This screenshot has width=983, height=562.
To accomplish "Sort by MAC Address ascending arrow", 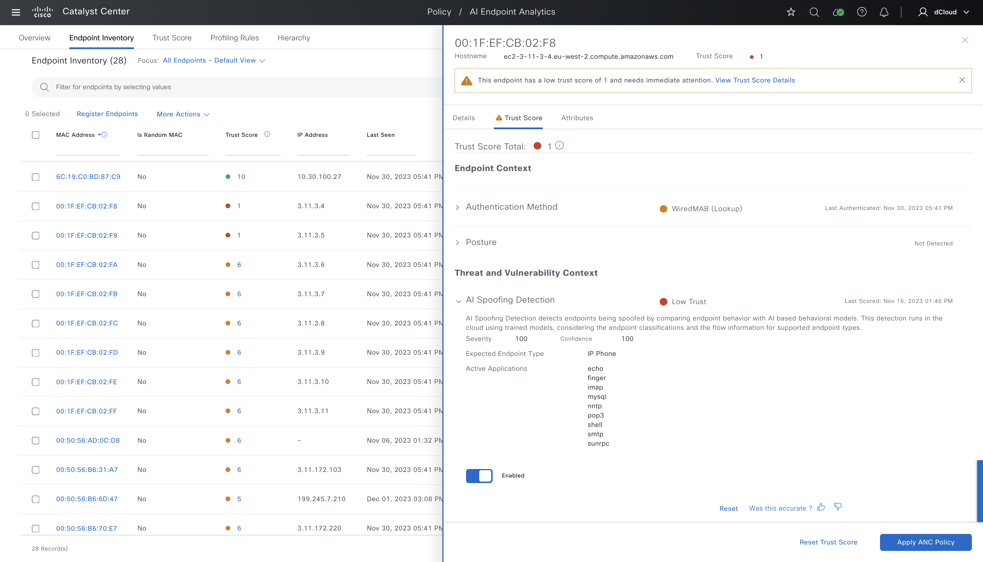I will [x=99, y=134].
